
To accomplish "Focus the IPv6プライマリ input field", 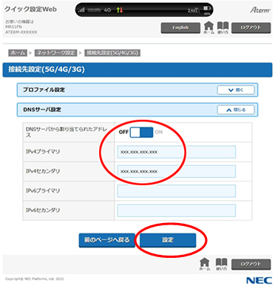I will click(177, 191).
